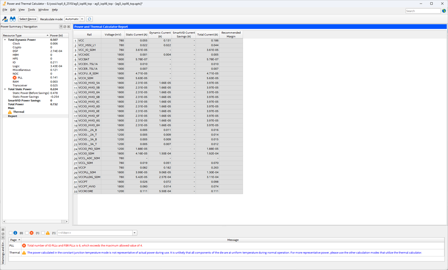Click the VCCPLLDIG_SDM rail cell

click(89, 177)
